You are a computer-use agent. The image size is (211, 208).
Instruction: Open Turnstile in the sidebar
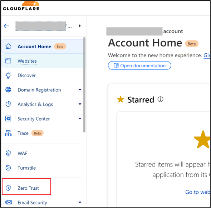[27, 168]
